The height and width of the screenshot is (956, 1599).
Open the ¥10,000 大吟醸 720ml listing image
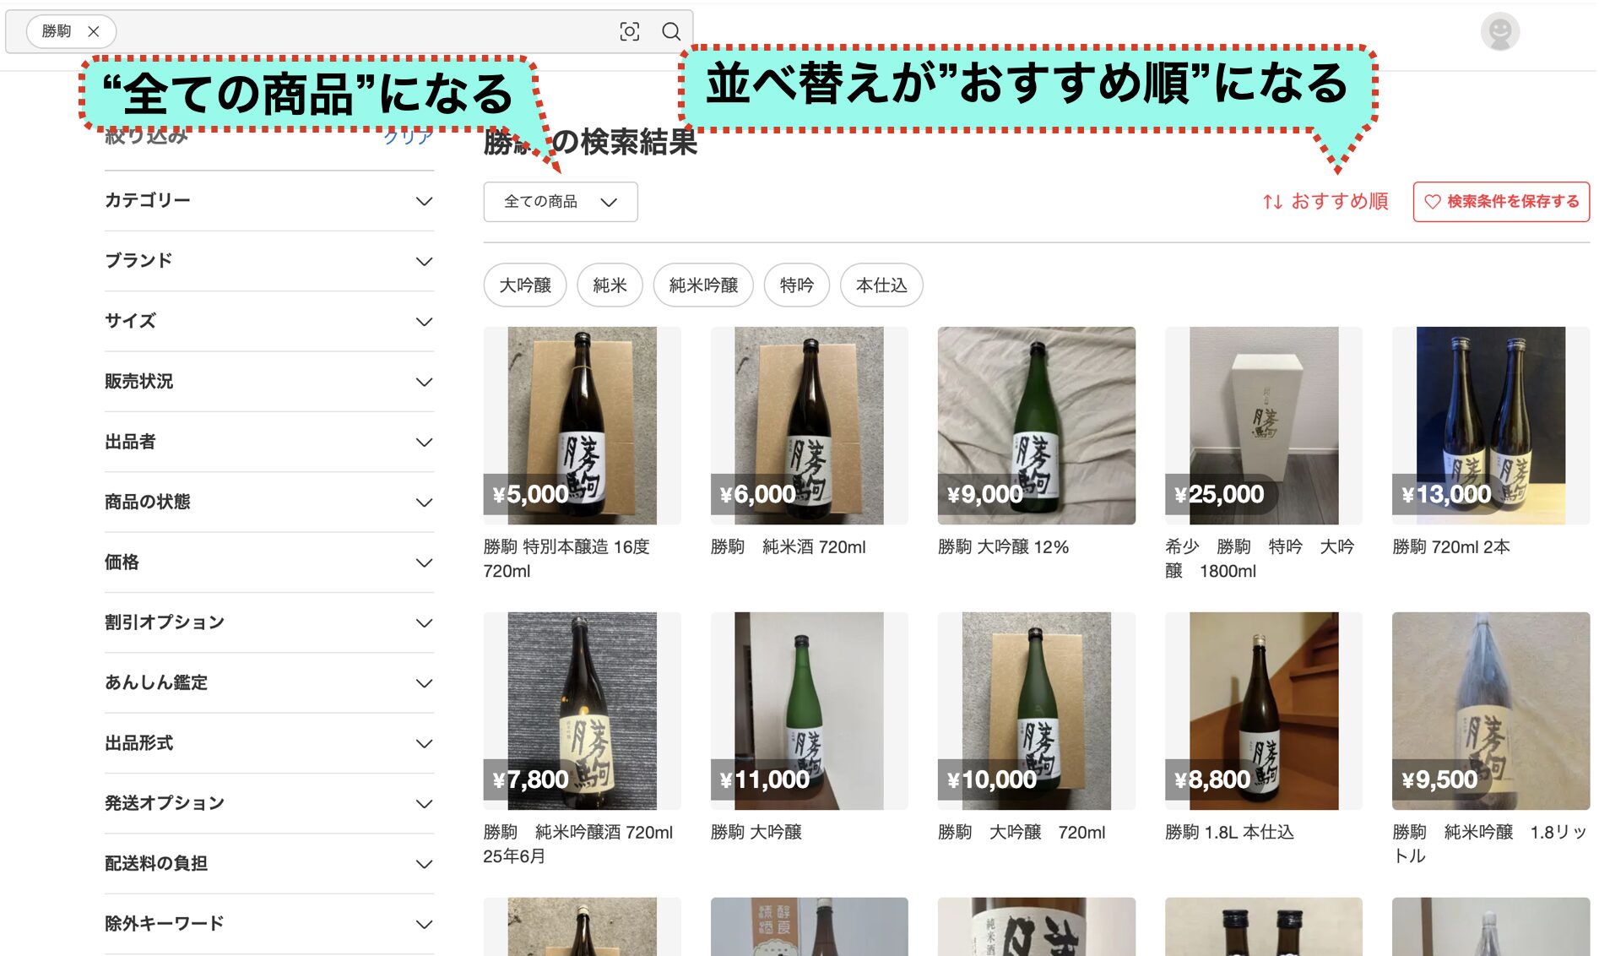(1036, 711)
